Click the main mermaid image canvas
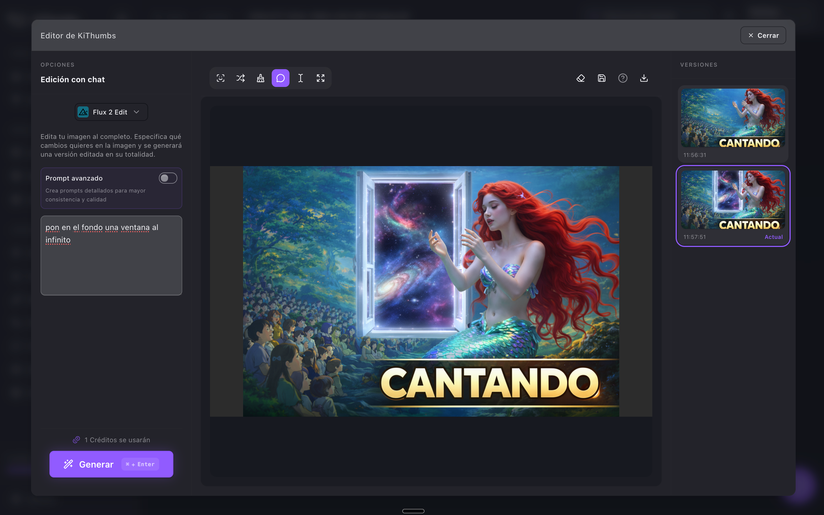The image size is (824, 515). click(431, 291)
